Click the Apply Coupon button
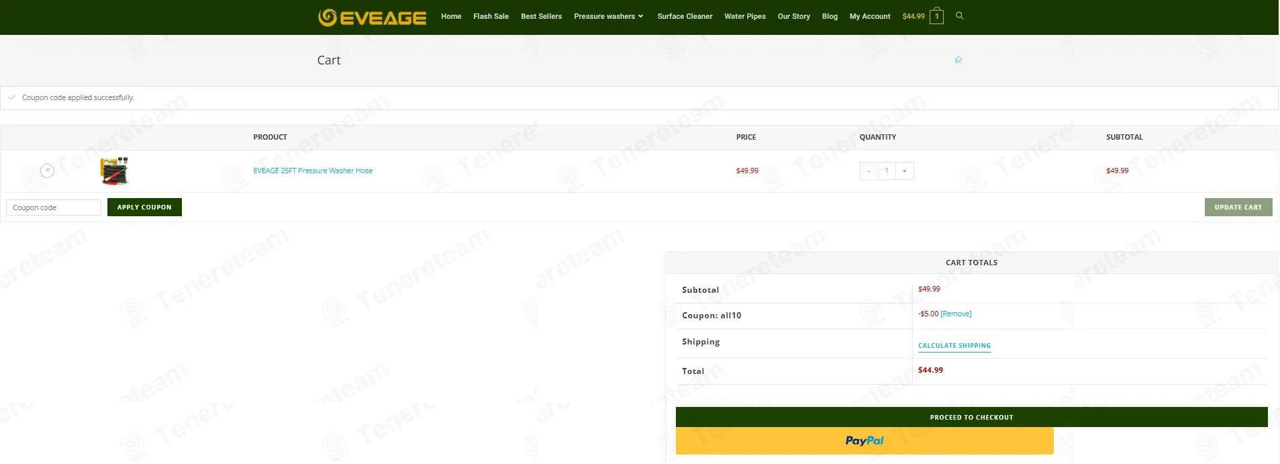Image resolution: width=1280 pixels, height=464 pixels. [x=144, y=207]
